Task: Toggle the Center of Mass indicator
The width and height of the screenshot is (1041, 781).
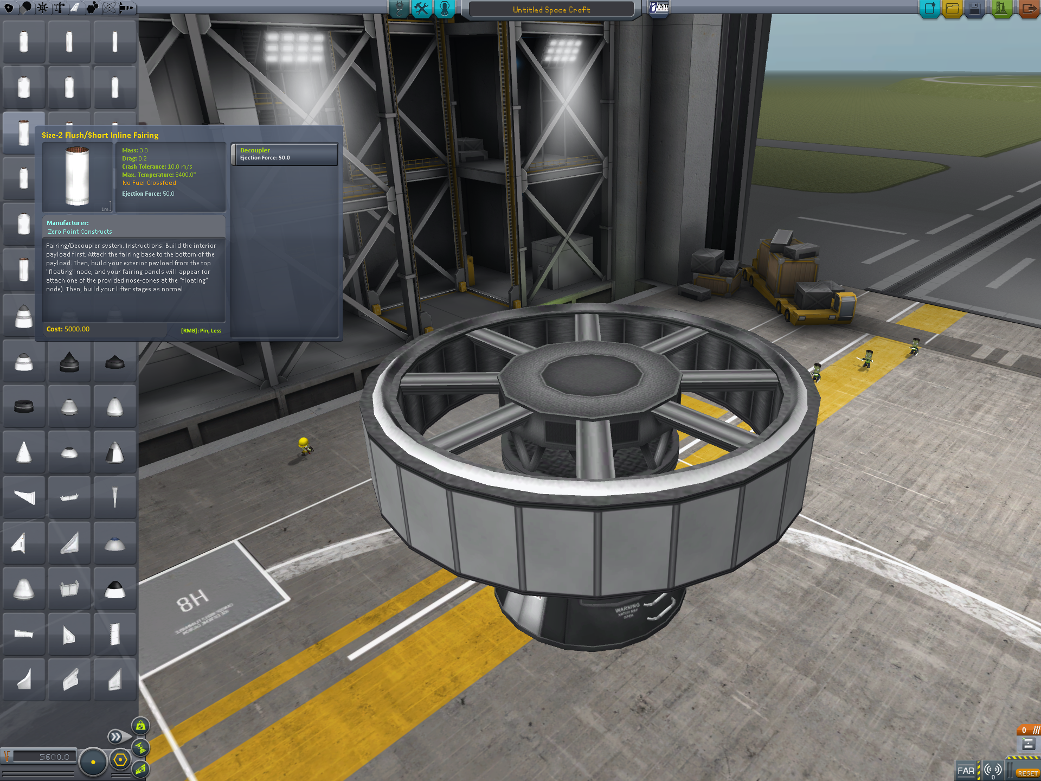Action: pos(140,726)
